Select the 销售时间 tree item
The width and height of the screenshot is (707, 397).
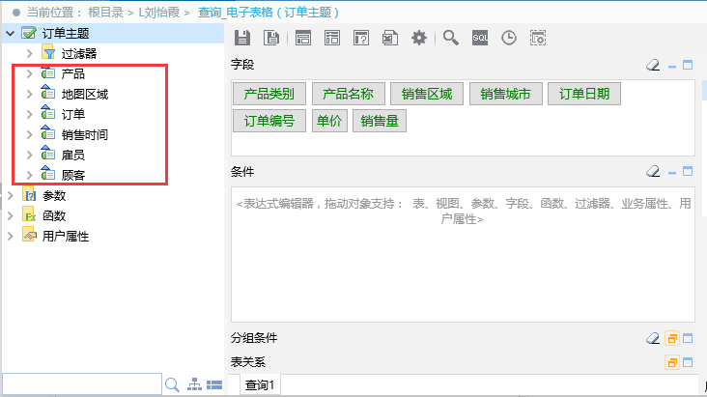click(85, 134)
